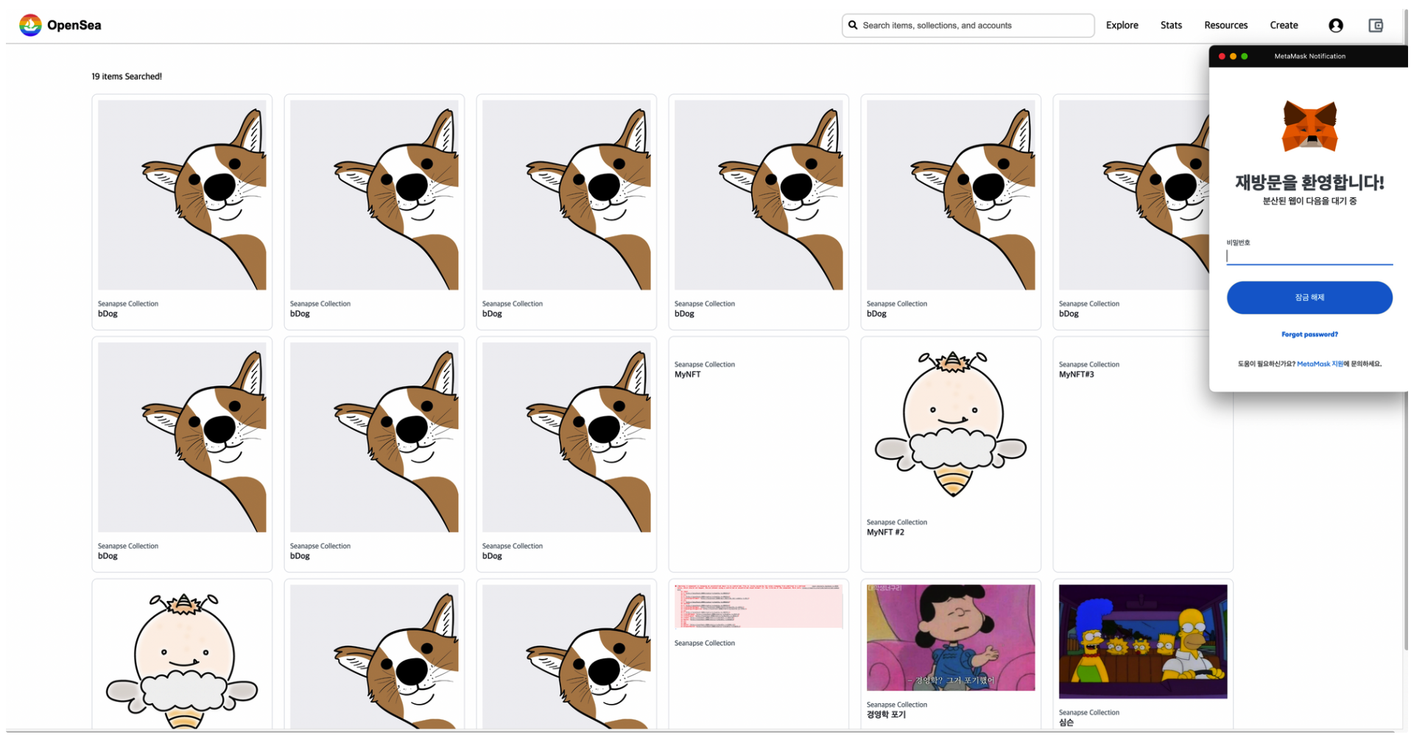Click the blue 잠금 해제 unlock button
This screenshot has width=1411, height=740.
1309,298
